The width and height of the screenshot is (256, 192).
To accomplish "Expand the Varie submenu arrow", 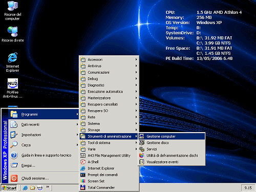I will point(136,149).
